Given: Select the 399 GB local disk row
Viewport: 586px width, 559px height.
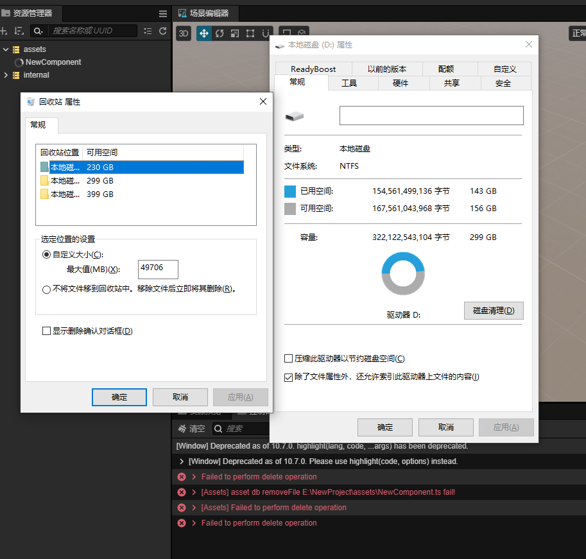Looking at the screenshot, I should click(142, 194).
